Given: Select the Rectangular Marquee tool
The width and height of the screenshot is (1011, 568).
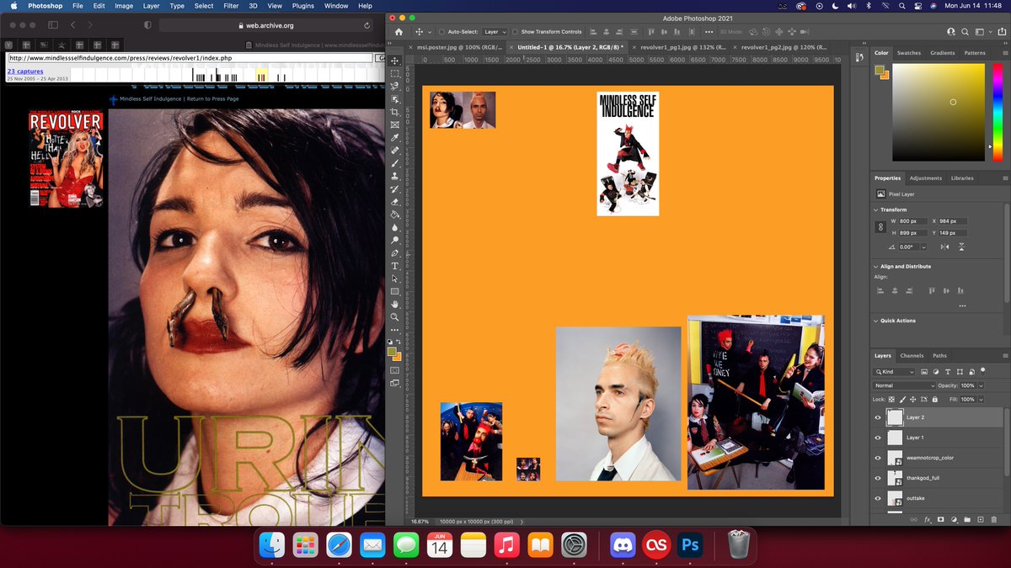Looking at the screenshot, I should click(x=395, y=73).
